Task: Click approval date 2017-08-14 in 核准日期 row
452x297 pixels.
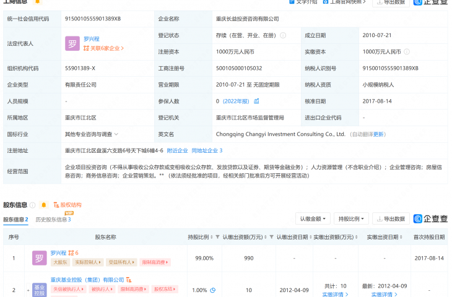Action: pos(377,101)
